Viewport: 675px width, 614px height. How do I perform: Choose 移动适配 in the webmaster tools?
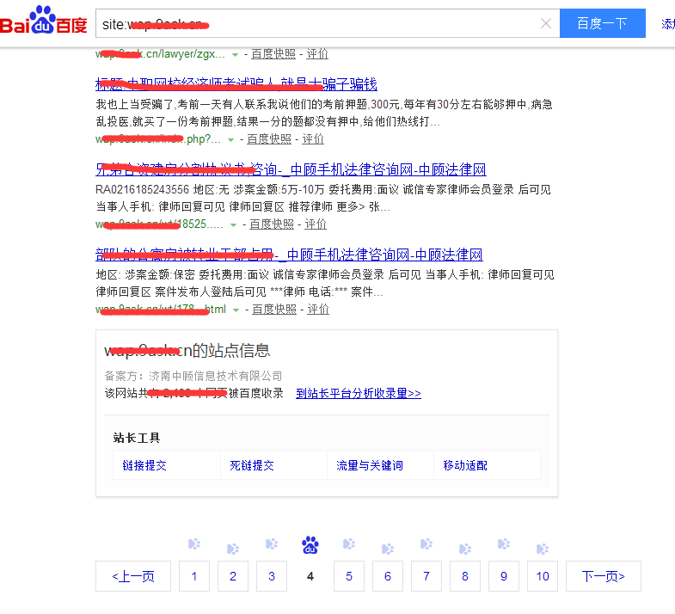465,465
